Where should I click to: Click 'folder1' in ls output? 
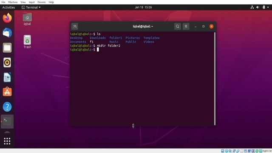[116, 38]
